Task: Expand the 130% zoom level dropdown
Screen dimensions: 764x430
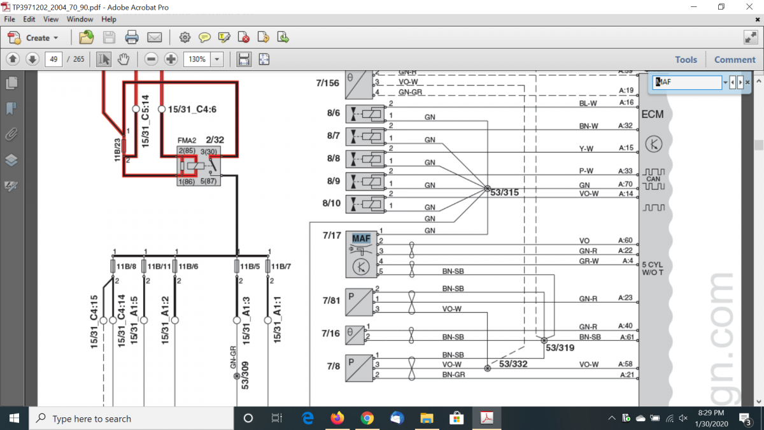Action: pos(217,59)
